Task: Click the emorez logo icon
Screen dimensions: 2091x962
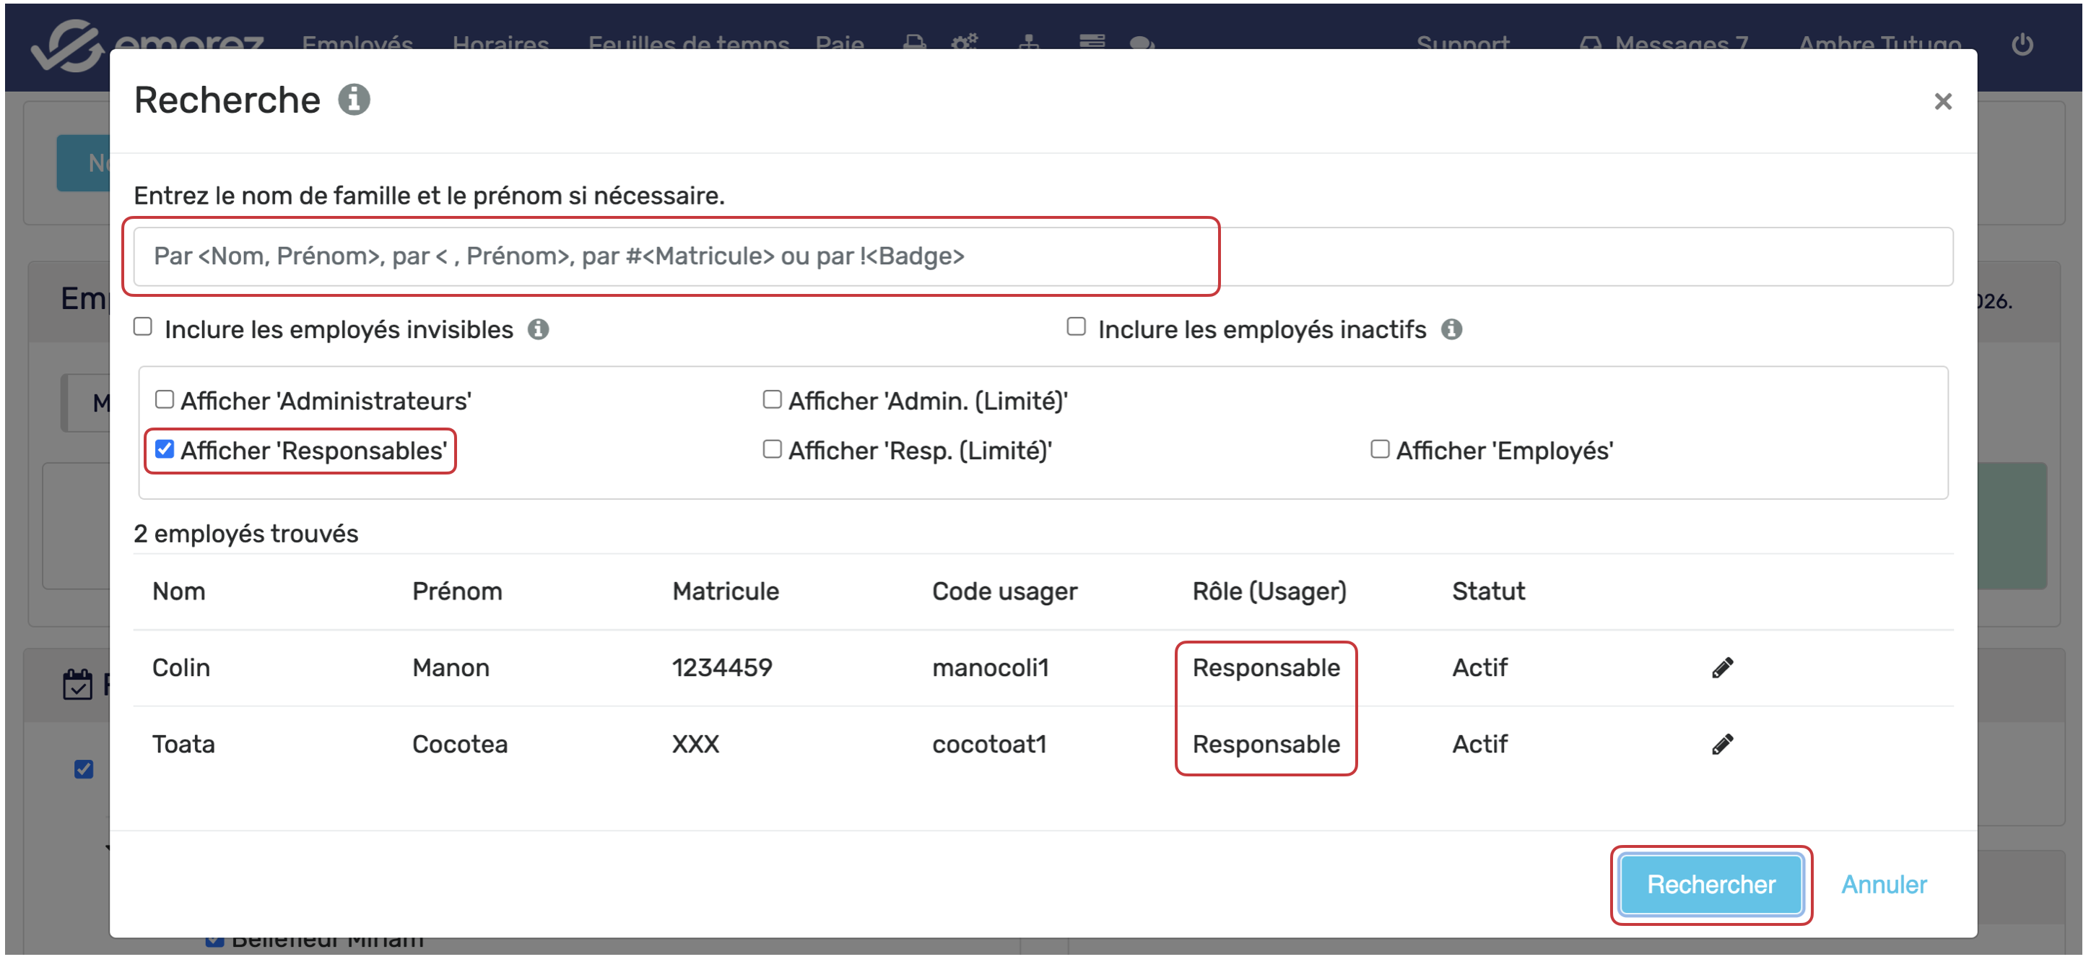Action: coord(68,46)
